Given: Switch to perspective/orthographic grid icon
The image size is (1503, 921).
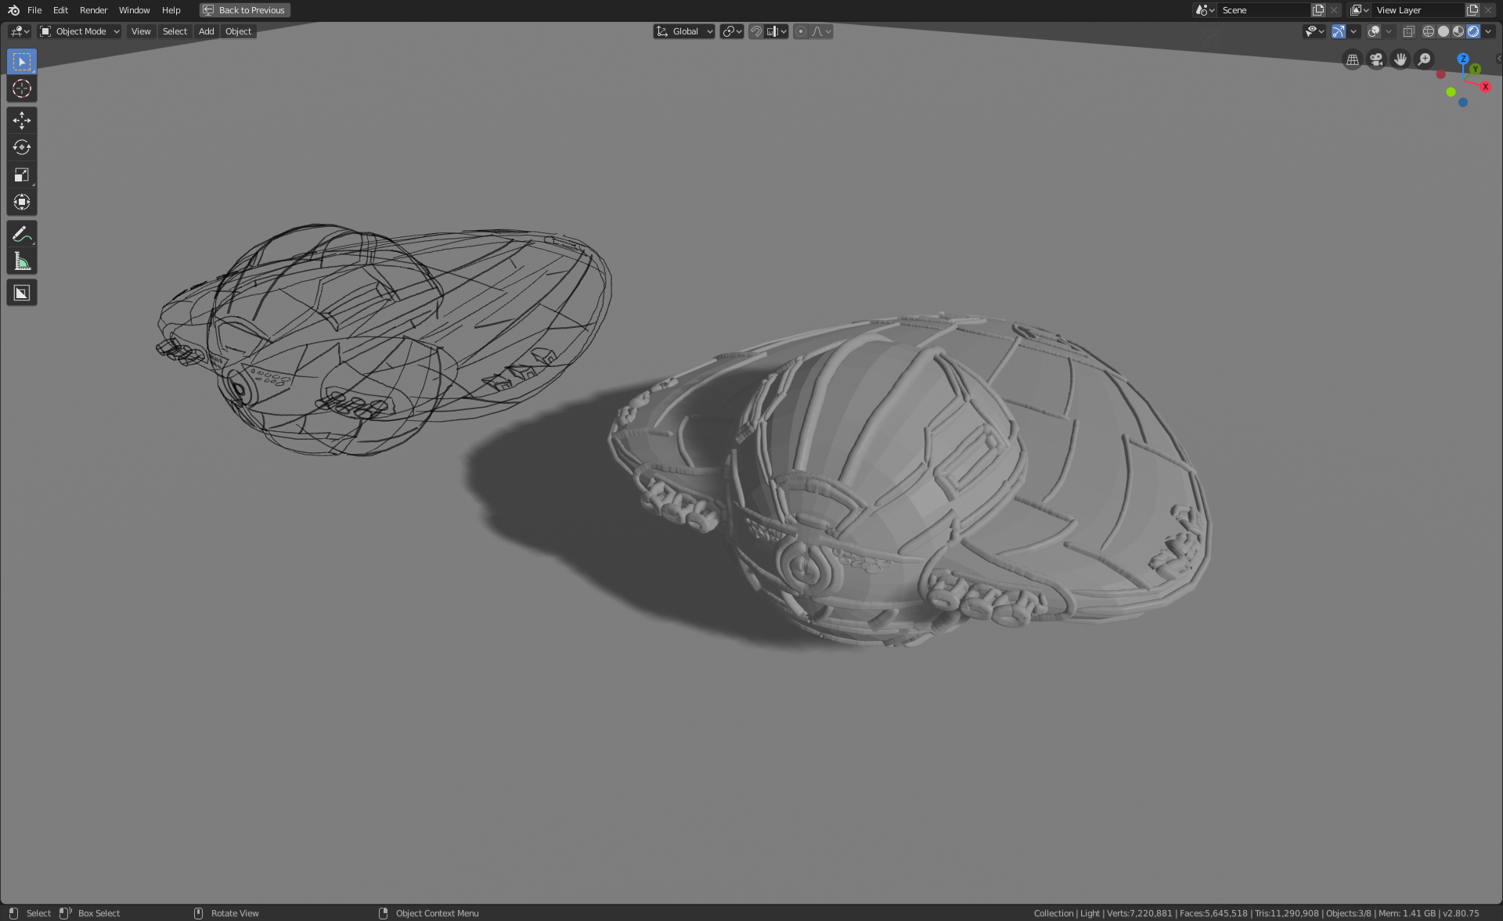Looking at the screenshot, I should [1352, 59].
